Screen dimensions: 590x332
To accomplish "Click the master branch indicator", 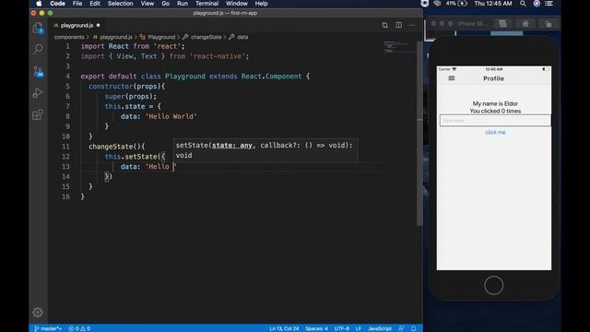I will coord(48,328).
